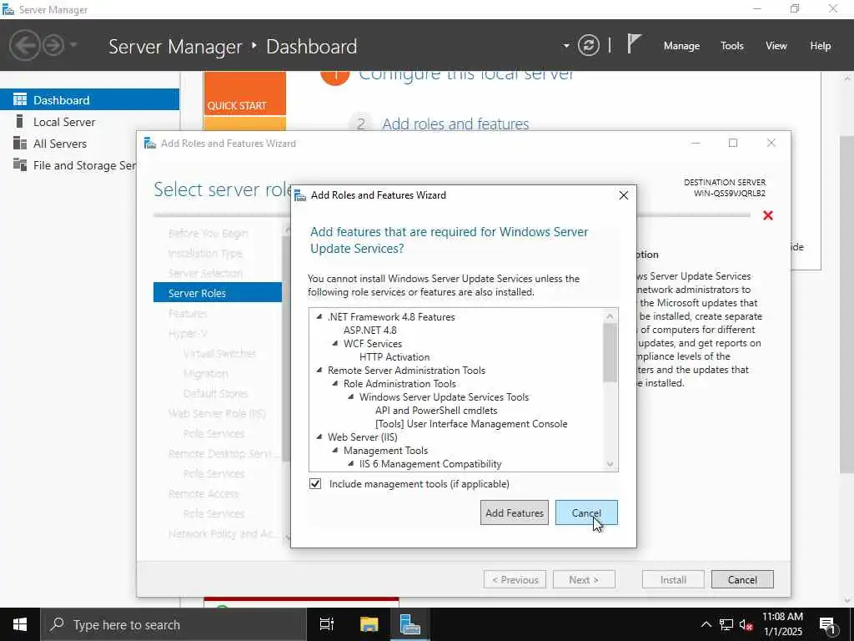This screenshot has height=641, width=854.
Task: Click the Server Selection wizard step
Action: (205, 273)
